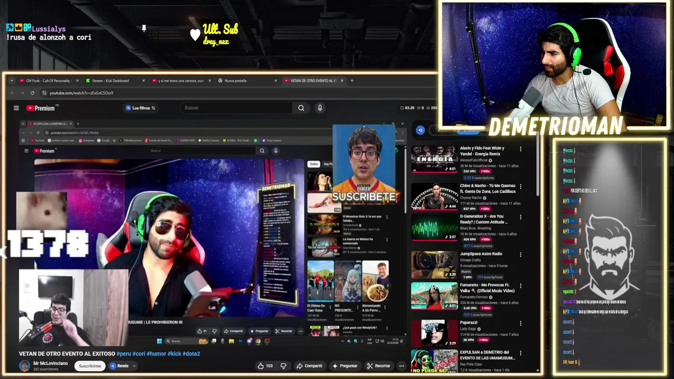Image resolution: width=674 pixels, height=379 pixels.
Task: Click the search magnifier button
Action: pos(301,108)
